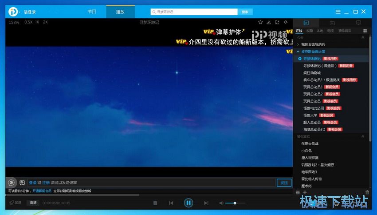This screenshot has width=377, height=215.
Task: Click the 发送 send button
Action: [284, 183]
